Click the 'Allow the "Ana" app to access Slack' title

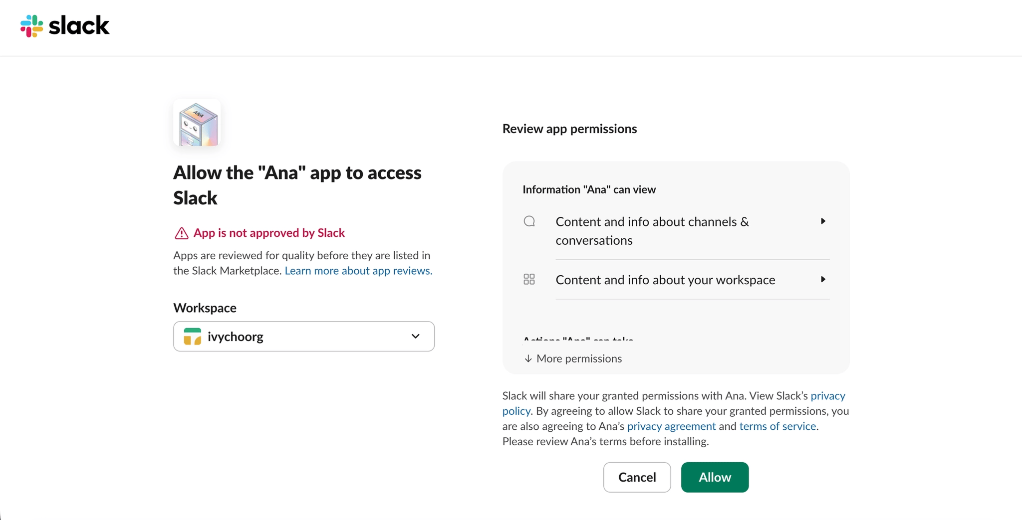(x=297, y=185)
